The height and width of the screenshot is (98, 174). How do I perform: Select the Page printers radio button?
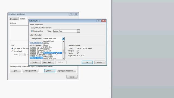pyautogui.click(x=32, y=31)
